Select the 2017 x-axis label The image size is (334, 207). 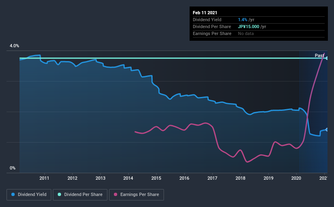click(x=212, y=178)
